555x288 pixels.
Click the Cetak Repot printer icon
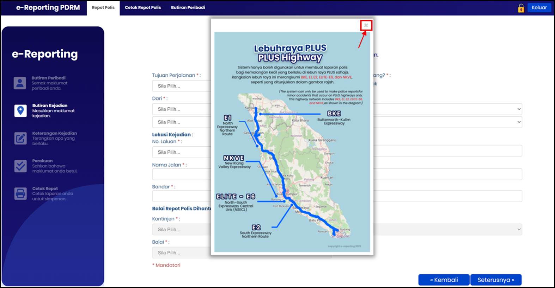[20, 193]
